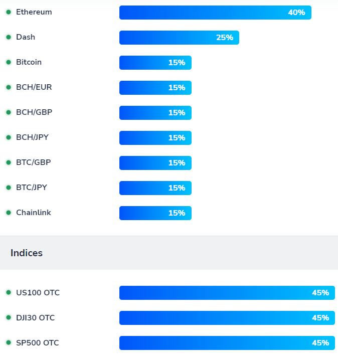Click the Chainlink 15% payout bar

click(x=155, y=213)
